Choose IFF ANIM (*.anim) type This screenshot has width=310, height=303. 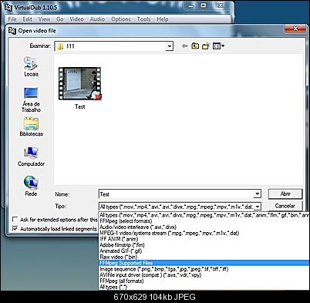pyautogui.click(x=204, y=239)
